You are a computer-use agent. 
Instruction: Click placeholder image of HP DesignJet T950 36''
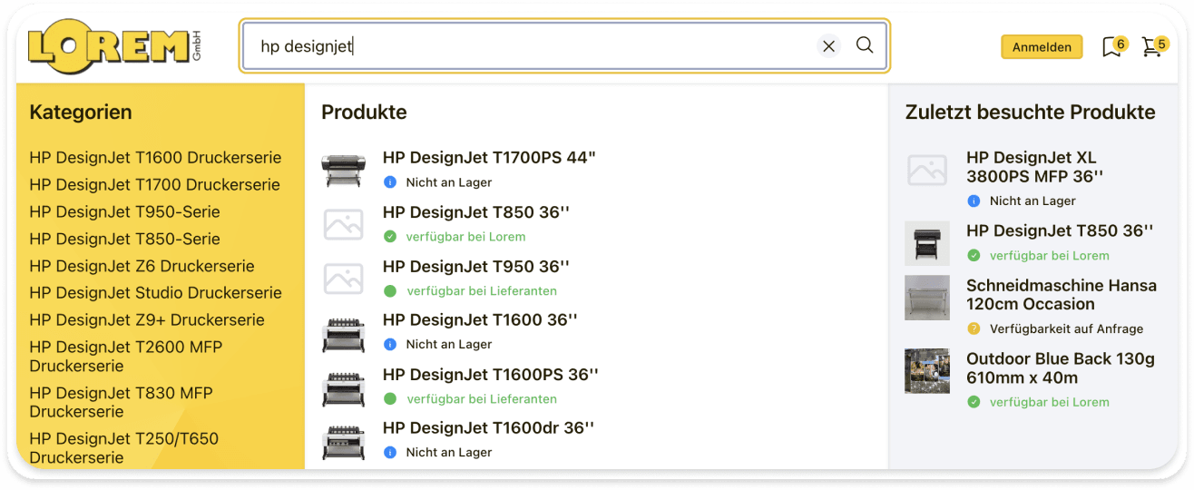(x=343, y=278)
